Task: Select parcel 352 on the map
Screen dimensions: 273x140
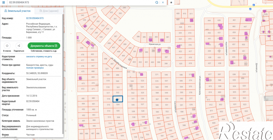Action: point(111,12)
